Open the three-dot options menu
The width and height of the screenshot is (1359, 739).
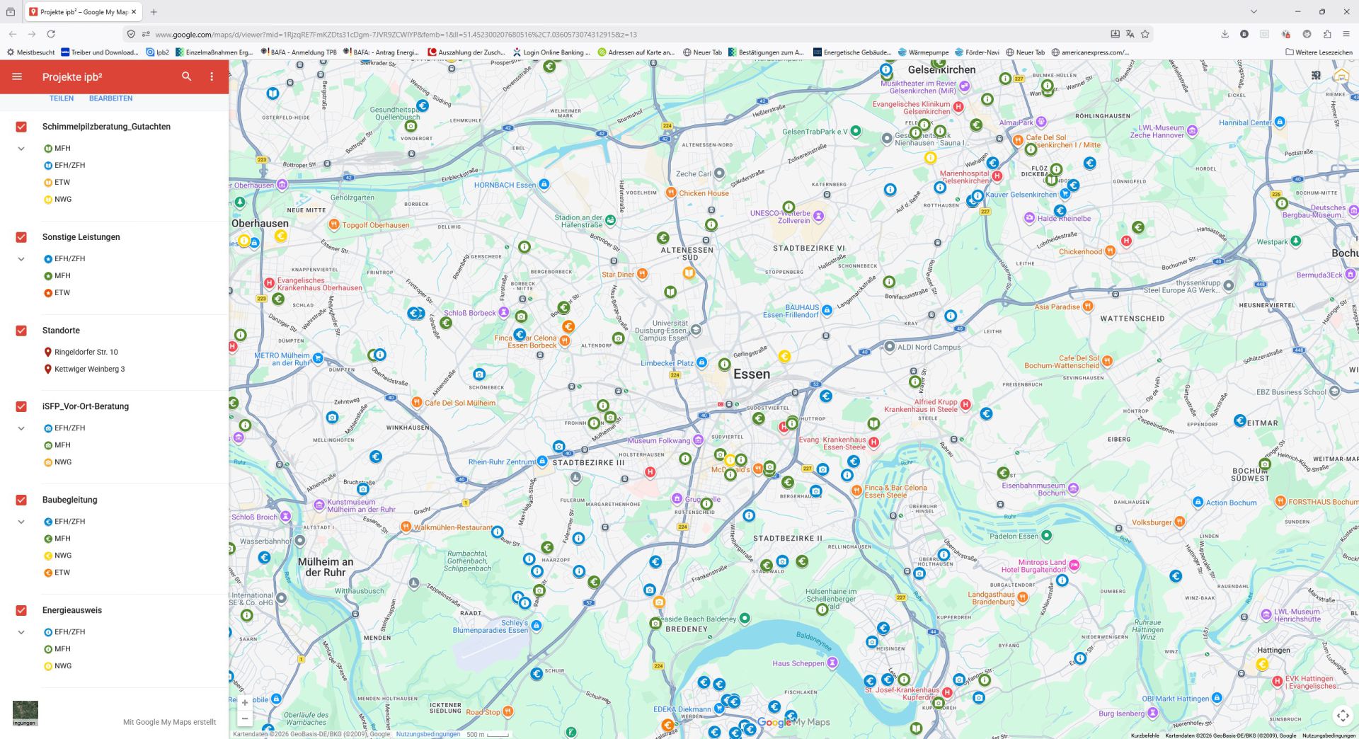(x=212, y=76)
